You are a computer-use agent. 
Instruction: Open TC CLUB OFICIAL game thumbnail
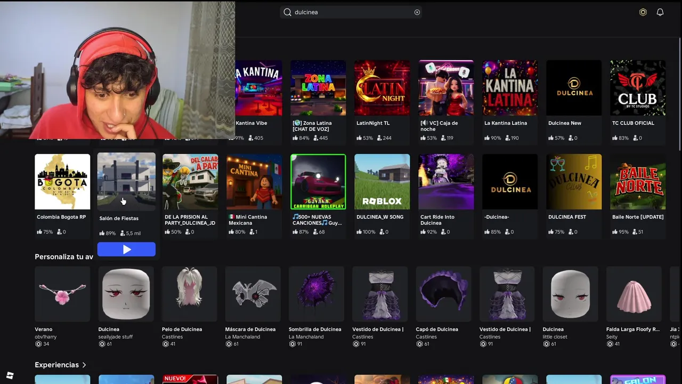(x=638, y=88)
